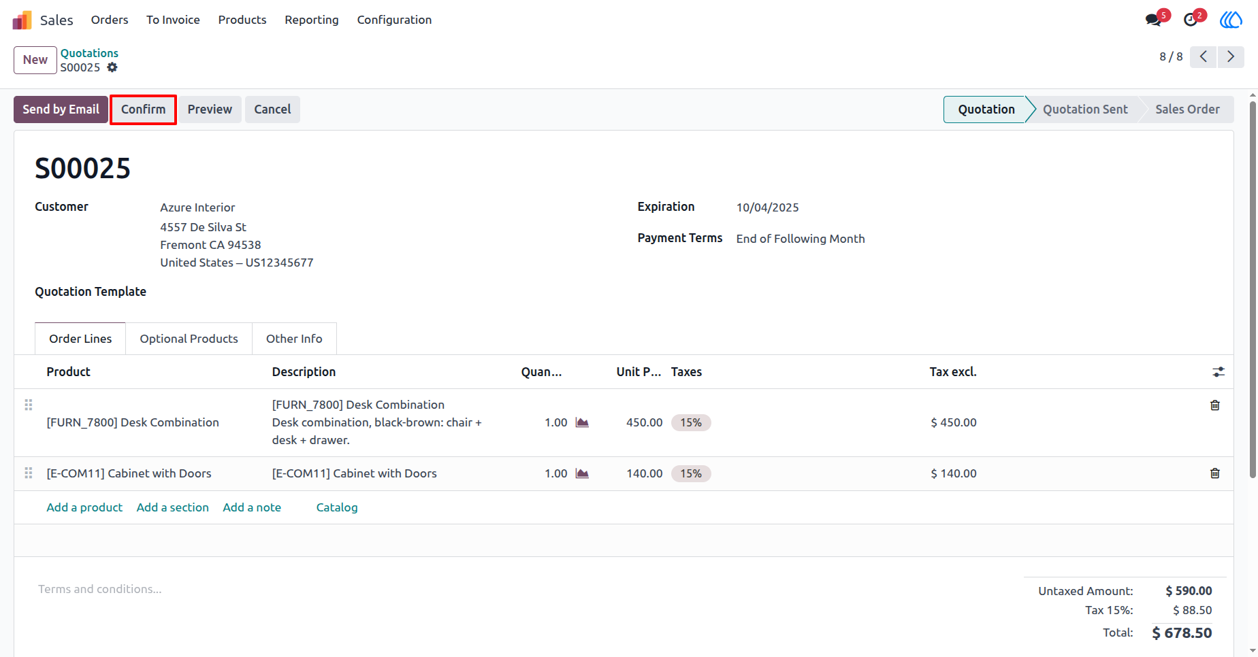Switch to Other Info tab
This screenshot has width=1258, height=657.
pyautogui.click(x=294, y=339)
